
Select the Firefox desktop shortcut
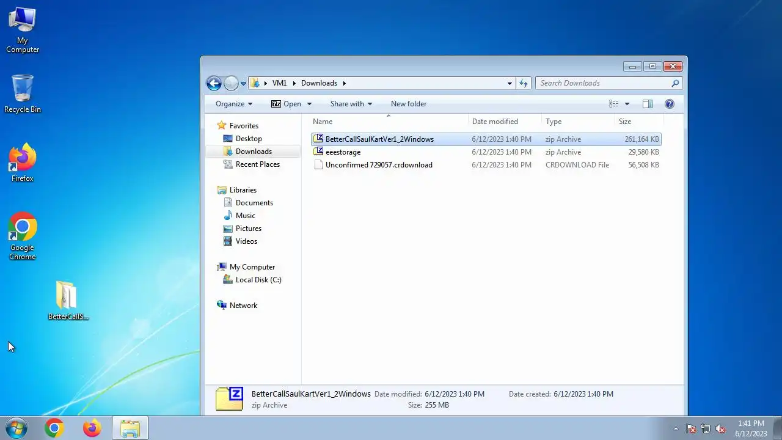pos(23,163)
